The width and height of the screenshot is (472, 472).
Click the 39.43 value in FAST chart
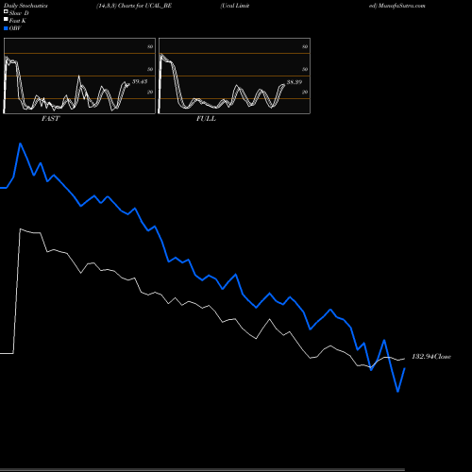point(140,81)
